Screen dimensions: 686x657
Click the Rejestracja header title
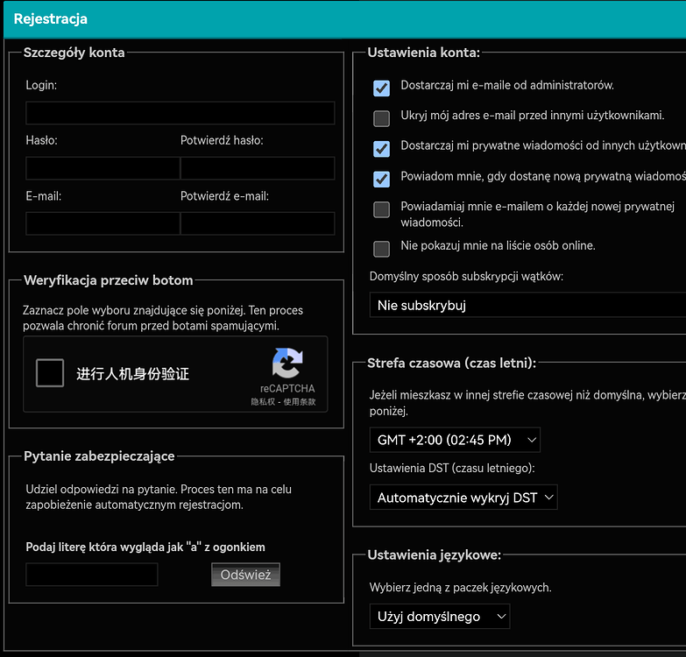(50, 18)
